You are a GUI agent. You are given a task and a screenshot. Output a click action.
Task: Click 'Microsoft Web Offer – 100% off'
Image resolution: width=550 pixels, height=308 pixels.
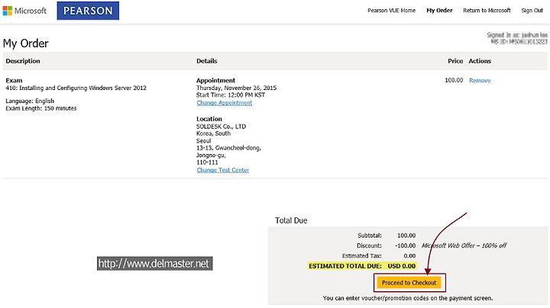pos(464,245)
